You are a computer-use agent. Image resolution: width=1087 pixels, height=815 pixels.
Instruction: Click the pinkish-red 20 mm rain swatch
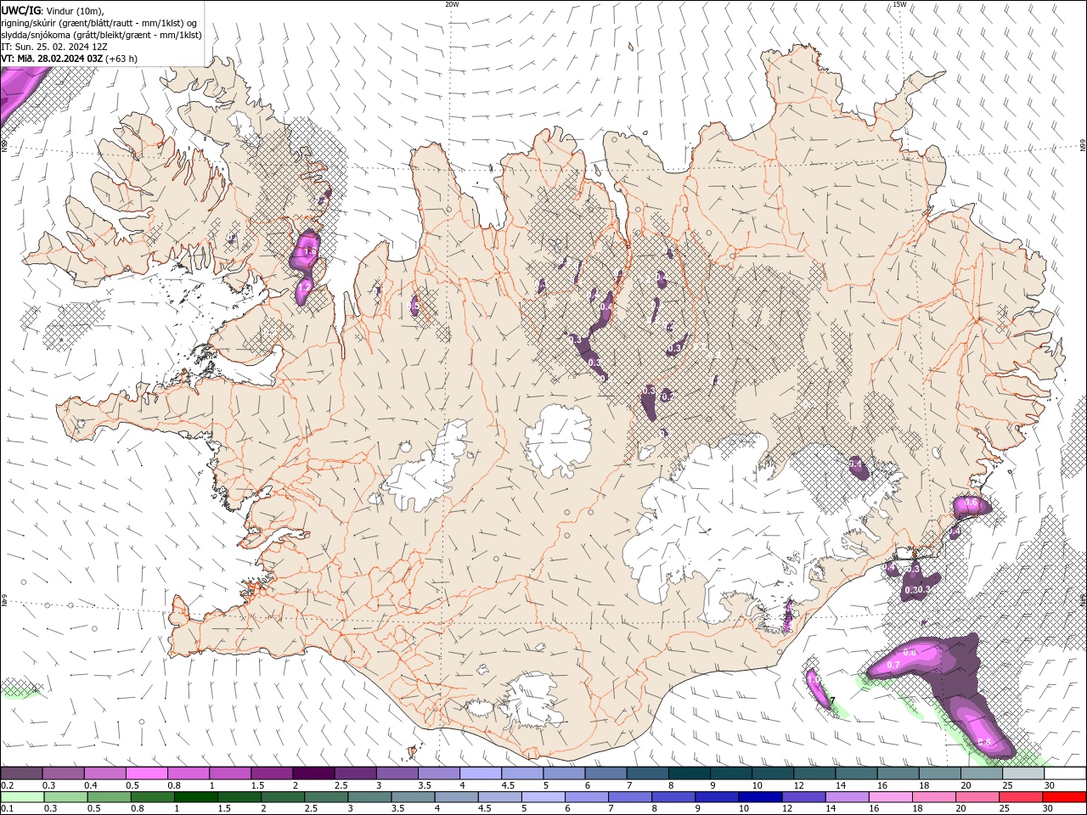(978, 797)
